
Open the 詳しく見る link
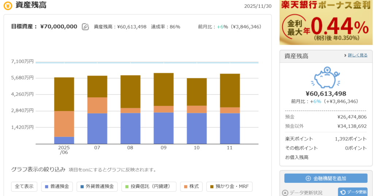(x=358, y=55)
